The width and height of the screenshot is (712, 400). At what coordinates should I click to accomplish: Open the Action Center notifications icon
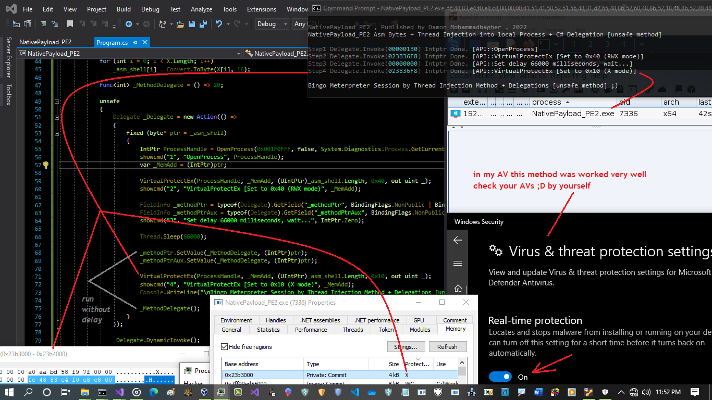[x=695, y=392]
